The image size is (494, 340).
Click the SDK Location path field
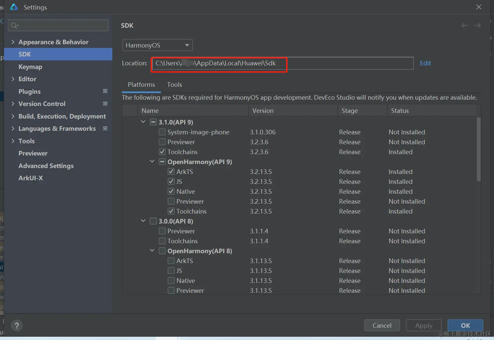[x=283, y=63]
